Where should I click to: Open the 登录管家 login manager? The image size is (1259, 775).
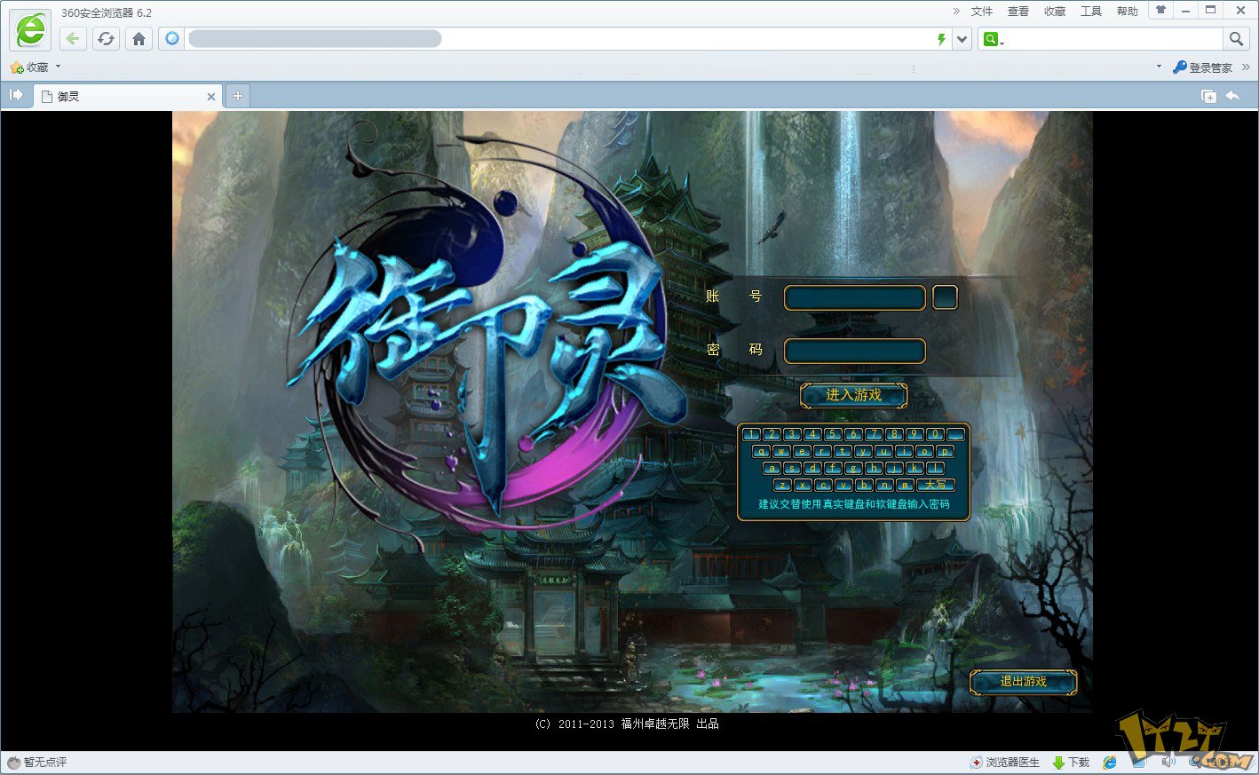[1203, 67]
